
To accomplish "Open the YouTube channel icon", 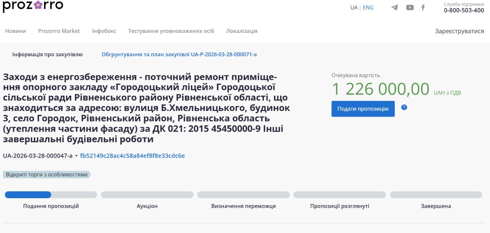I will pos(410,8).
